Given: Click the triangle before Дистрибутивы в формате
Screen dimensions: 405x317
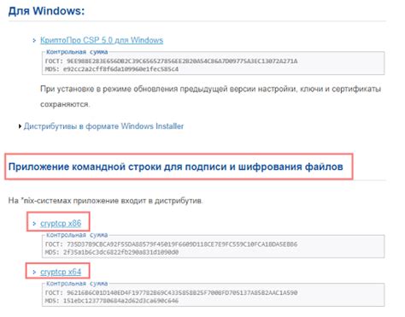Looking at the screenshot, I should coord(20,126).
